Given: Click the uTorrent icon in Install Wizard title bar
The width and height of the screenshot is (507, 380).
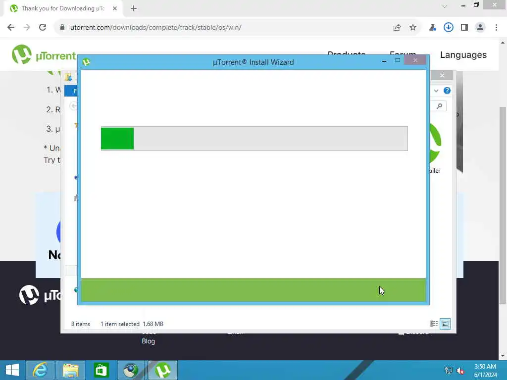Looking at the screenshot, I should click(86, 62).
